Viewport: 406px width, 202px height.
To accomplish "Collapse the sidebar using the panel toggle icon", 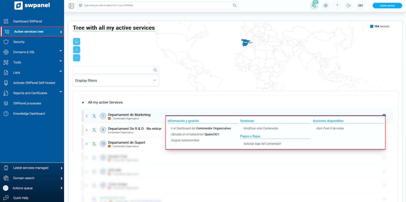I will coord(71,6).
